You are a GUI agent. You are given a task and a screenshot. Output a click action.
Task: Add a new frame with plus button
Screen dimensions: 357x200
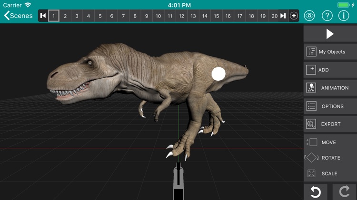(294, 16)
